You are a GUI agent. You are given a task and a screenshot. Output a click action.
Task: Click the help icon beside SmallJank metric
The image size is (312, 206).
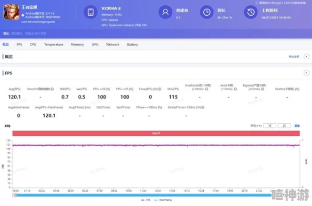206,89
